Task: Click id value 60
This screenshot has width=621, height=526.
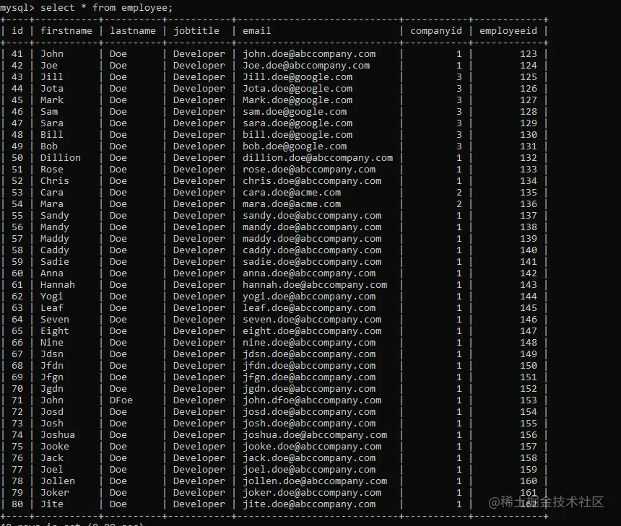Action: 17,273
